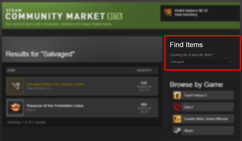The width and height of the screenshot is (242, 141).
Task: Open Treasure of the Forbidden Lotus listing
Action: pos(55,106)
